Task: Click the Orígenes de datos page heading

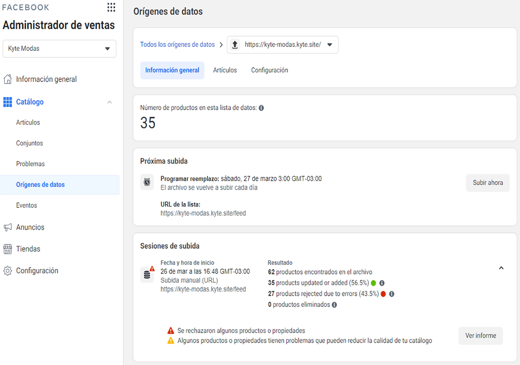Action: pyautogui.click(x=168, y=11)
